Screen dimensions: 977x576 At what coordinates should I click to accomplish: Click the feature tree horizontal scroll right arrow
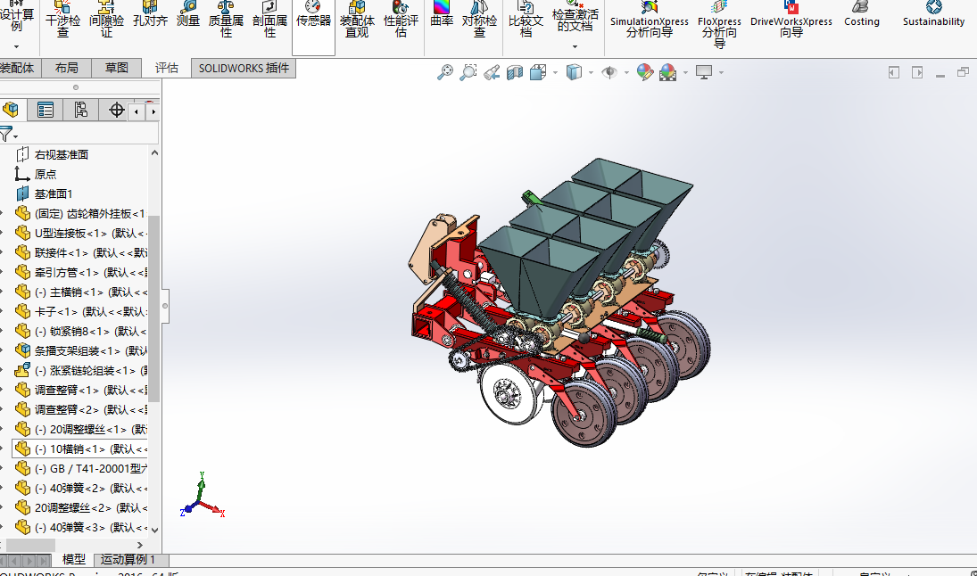tap(139, 546)
